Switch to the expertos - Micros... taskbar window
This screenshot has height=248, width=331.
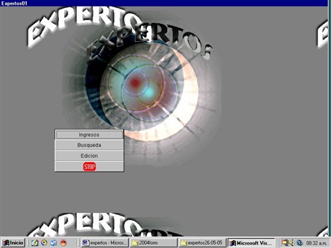pyautogui.click(x=105, y=243)
